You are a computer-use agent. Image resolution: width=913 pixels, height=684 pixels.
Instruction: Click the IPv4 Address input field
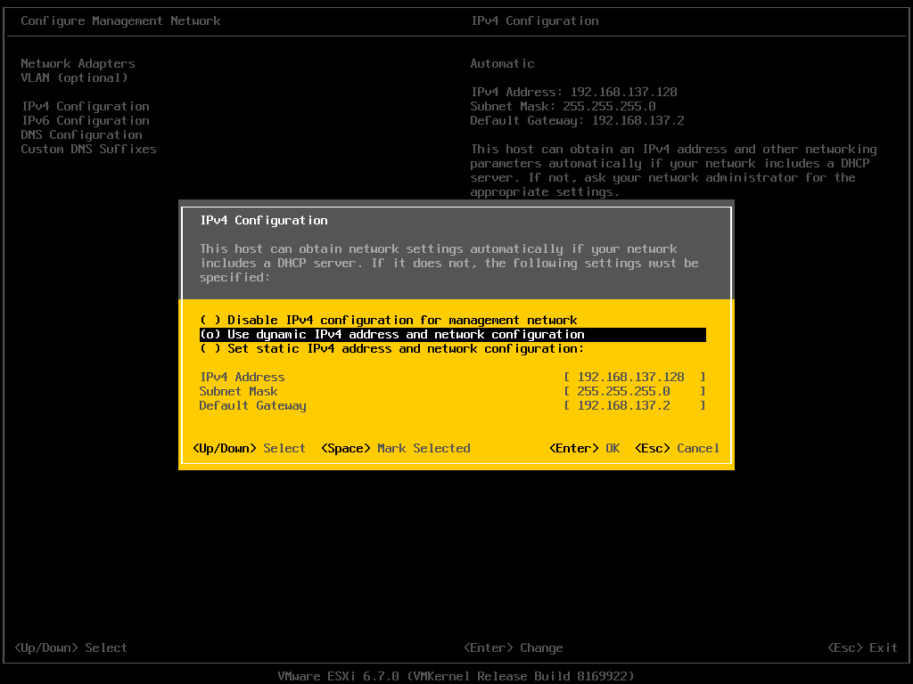point(634,378)
